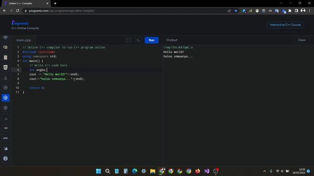The image size is (314, 176).
Task: Show hidden system tray icons
Action: [x=264, y=171]
